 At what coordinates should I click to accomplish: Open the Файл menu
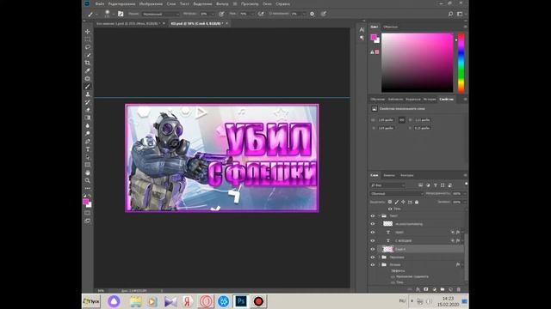click(100, 3)
